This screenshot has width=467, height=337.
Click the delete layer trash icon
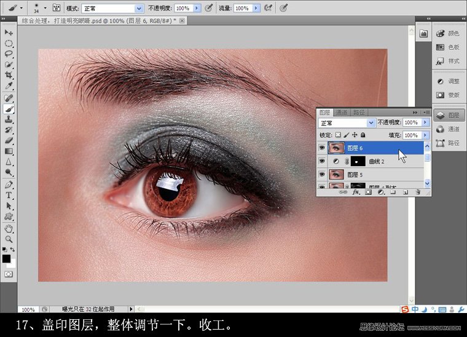pyautogui.click(x=418, y=192)
